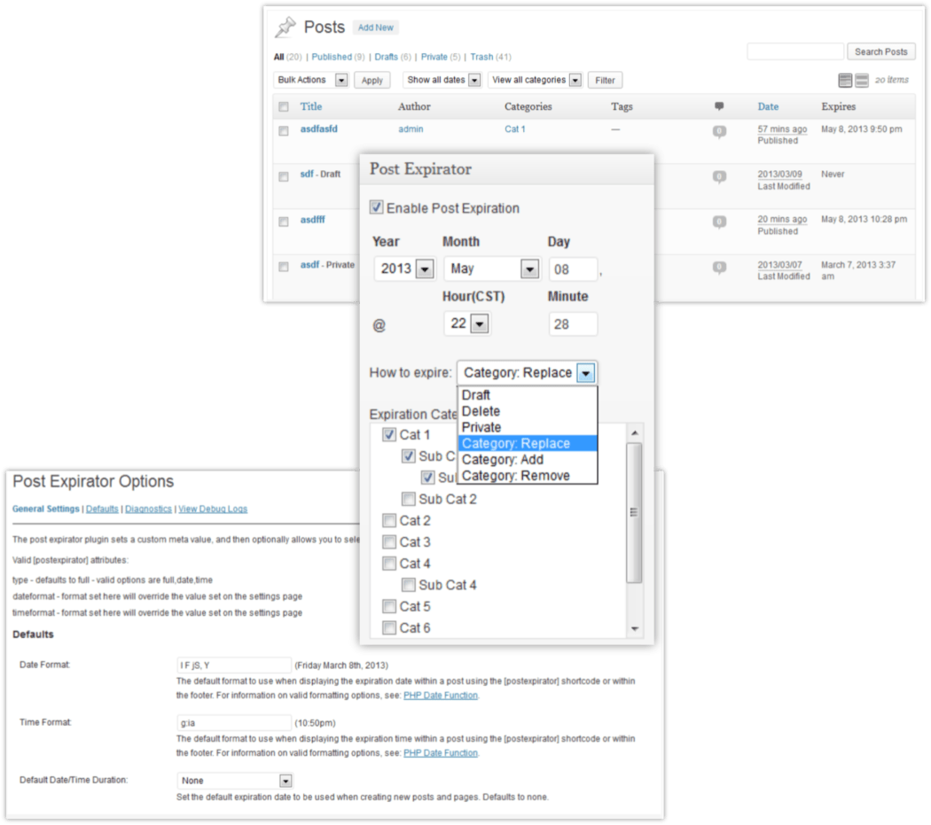Click the Search Posts button
This screenshot has height=825, width=931.
pos(880,51)
